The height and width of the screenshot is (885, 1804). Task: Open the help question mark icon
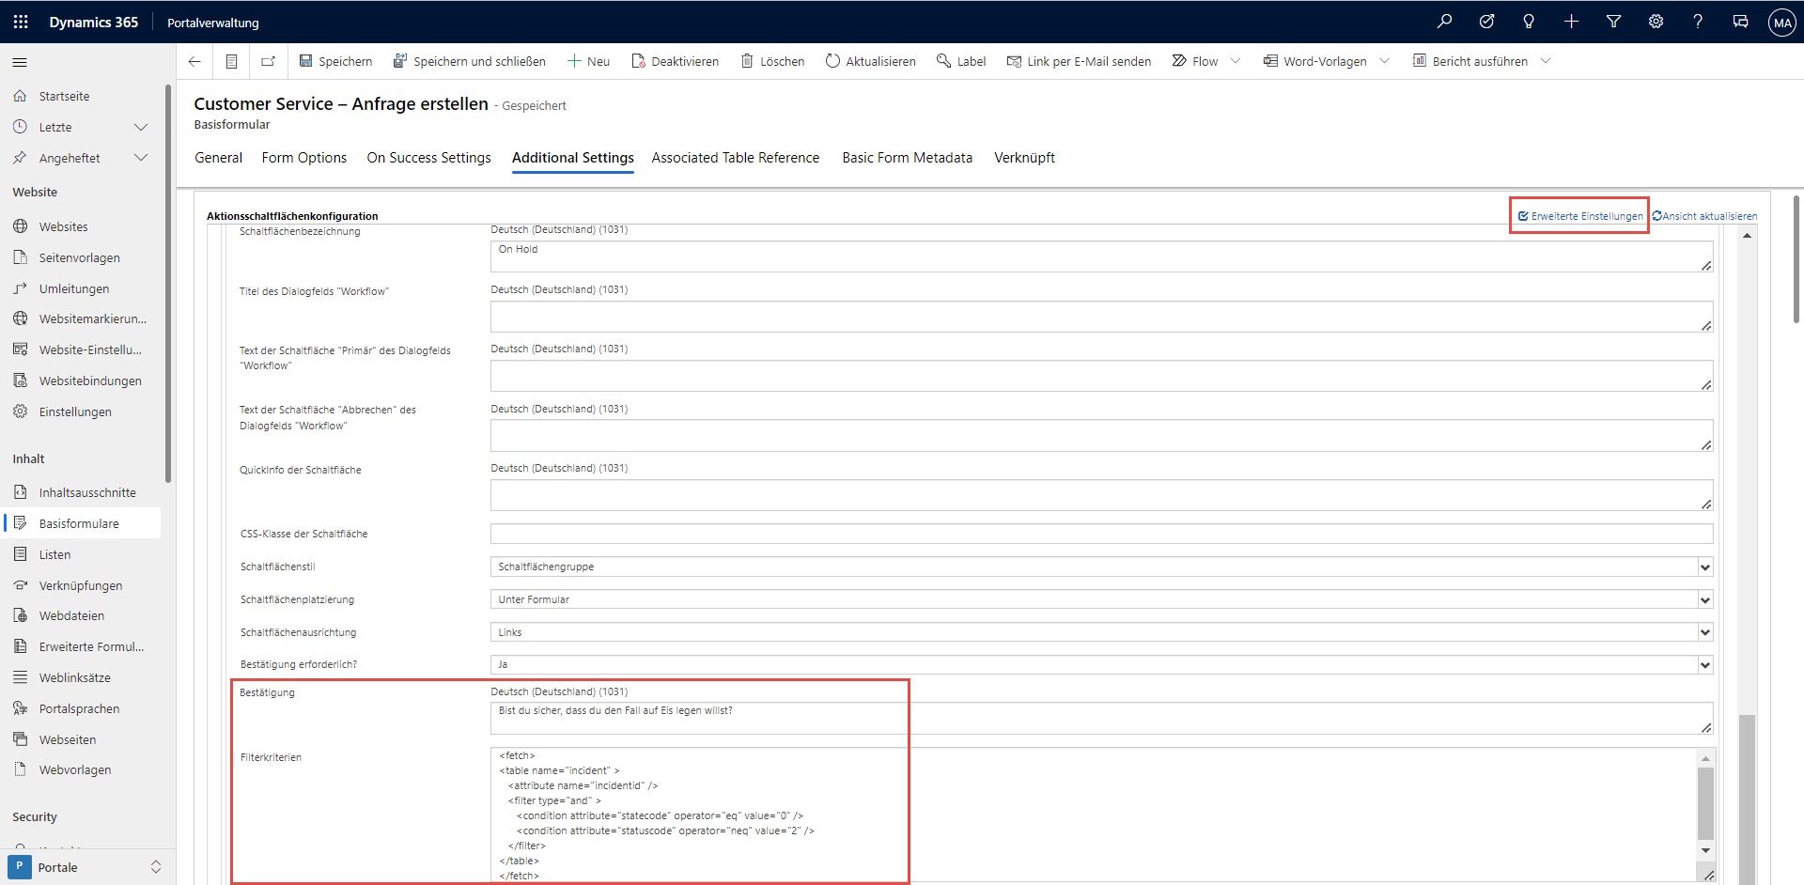1698,22
